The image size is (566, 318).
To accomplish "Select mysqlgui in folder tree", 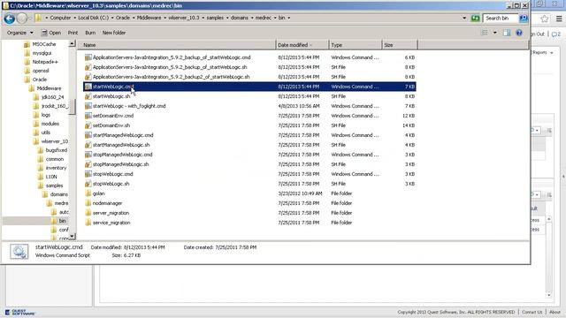I will coord(42,53).
